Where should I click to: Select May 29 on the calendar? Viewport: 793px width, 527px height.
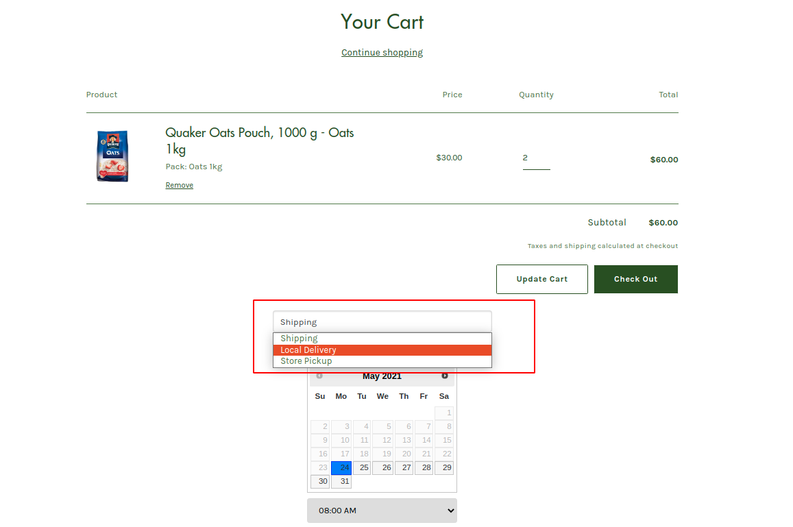[x=444, y=468]
